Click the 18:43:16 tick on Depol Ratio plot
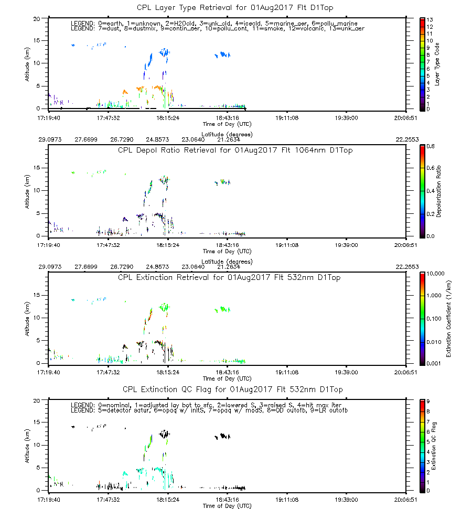Viewport: 472px width, 509px height. pos(228,245)
